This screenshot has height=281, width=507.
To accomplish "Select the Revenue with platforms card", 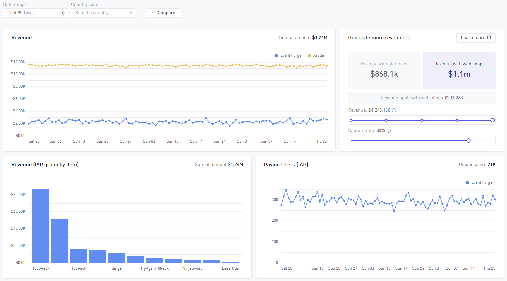I will [384, 70].
